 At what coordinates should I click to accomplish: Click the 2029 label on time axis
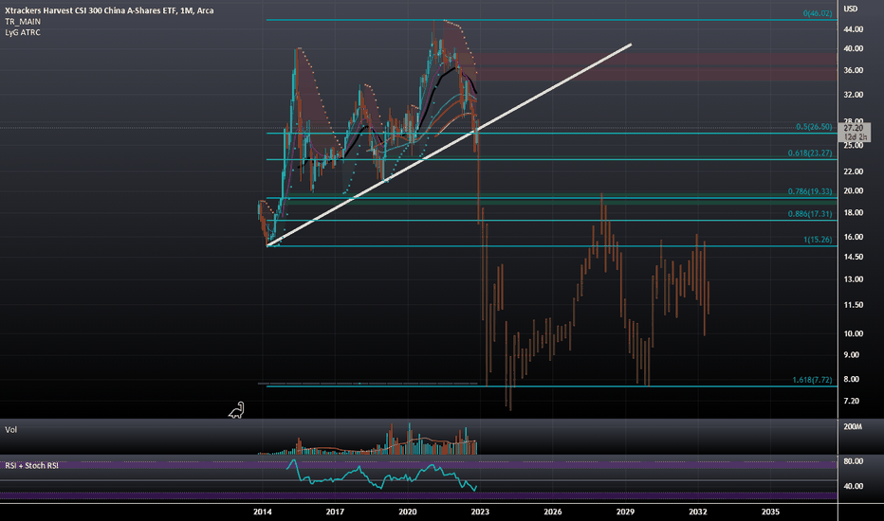[x=625, y=512]
